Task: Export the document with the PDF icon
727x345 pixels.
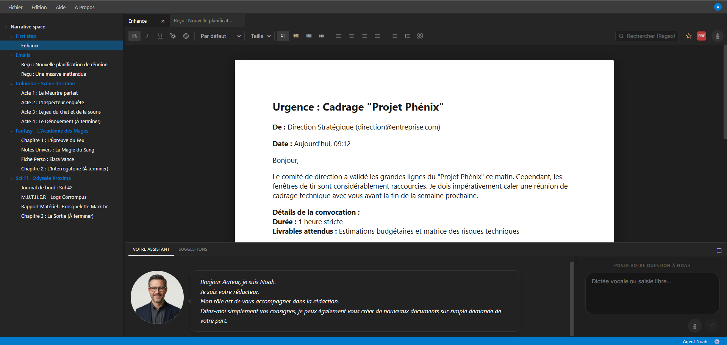Action: (702, 36)
